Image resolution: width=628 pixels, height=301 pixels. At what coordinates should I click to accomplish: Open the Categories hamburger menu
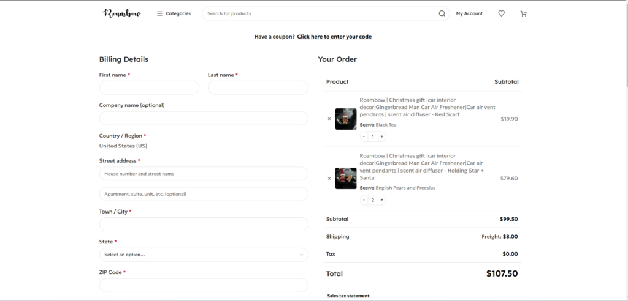(174, 13)
